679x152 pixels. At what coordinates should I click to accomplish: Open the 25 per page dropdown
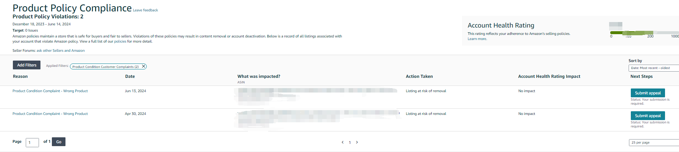[x=654, y=142]
